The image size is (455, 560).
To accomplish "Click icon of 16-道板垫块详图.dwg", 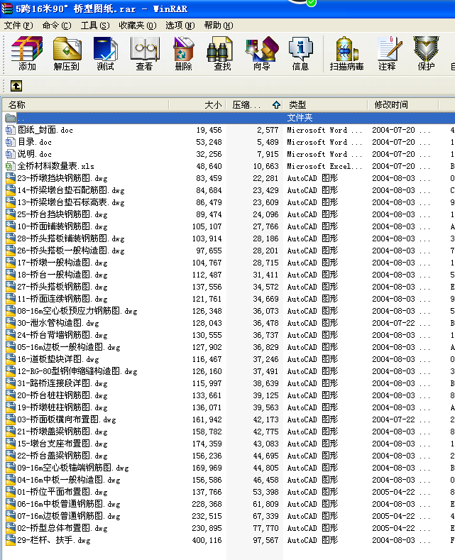I will point(11,359).
